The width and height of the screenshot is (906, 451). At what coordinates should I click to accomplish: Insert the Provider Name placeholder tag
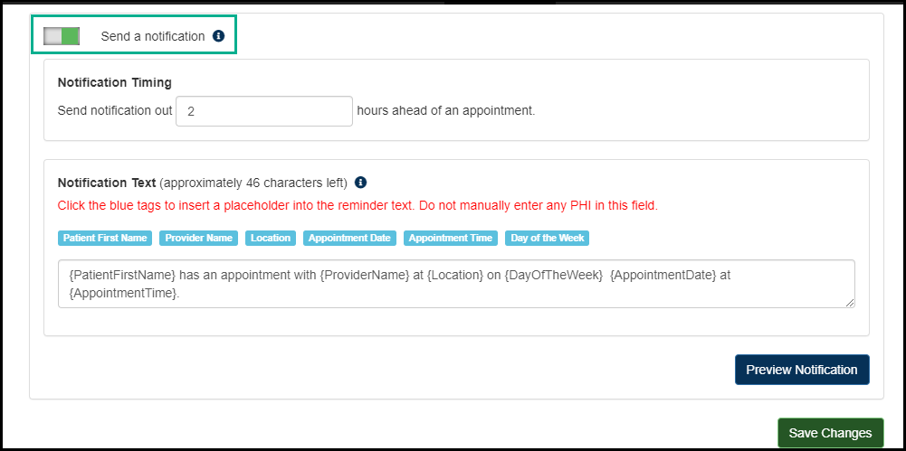(x=199, y=238)
